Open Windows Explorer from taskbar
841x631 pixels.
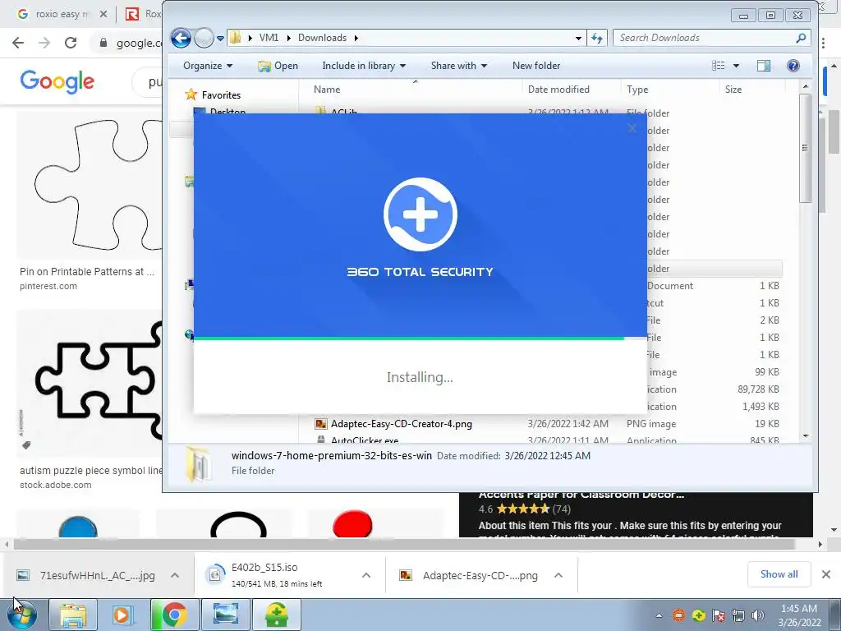click(73, 615)
